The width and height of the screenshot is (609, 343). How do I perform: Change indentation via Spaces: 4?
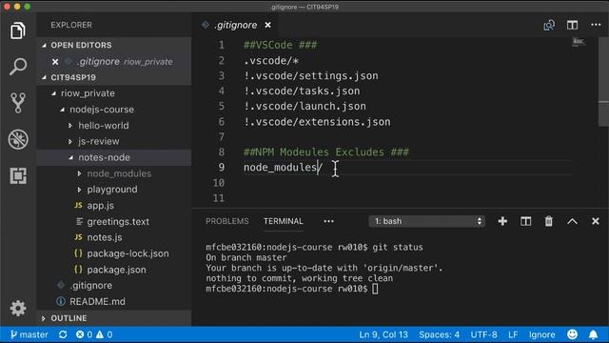click(x=440, y=334)
